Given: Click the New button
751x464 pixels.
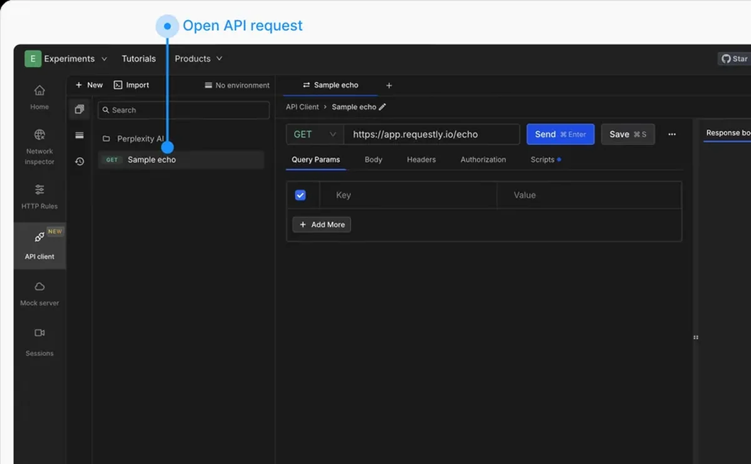Looking at the screenshot, I should (89, 85).
